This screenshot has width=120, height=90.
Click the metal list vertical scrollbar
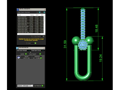coord(44,19)
